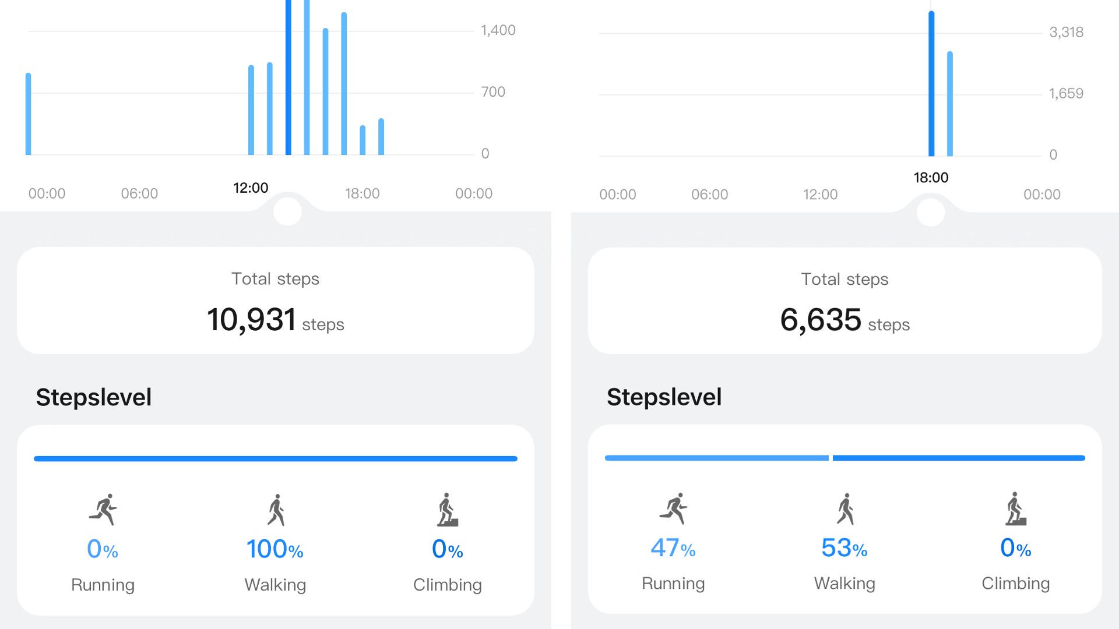Screen dimensions: 1119x629
Task: Click the light blue bar next to 18:00 bar
Action: (x=950, y=104)
